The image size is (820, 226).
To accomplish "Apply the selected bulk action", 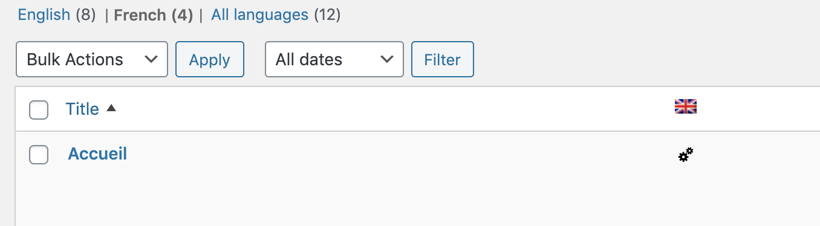I will point(210,59).
